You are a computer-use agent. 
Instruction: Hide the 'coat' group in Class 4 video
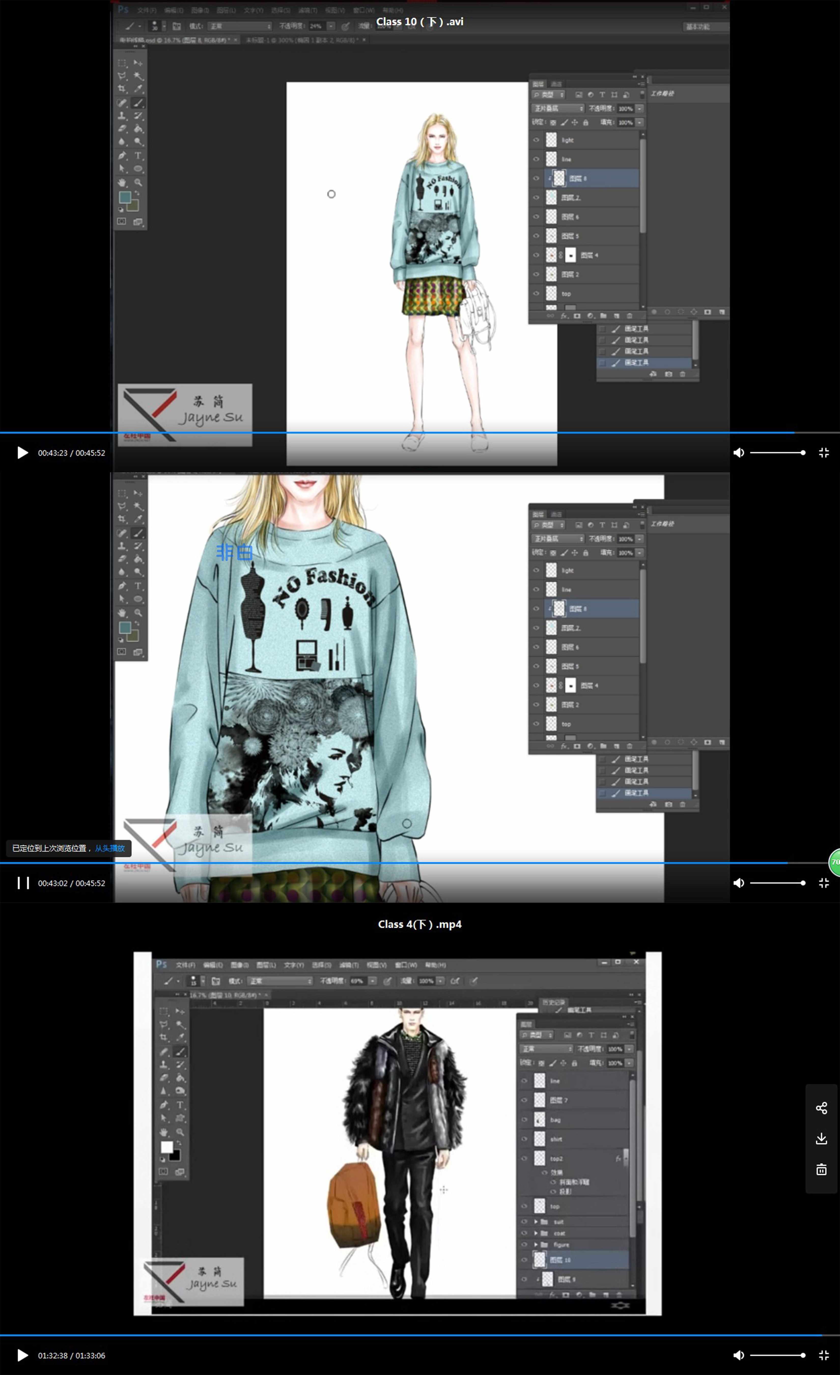point(524,1233)
